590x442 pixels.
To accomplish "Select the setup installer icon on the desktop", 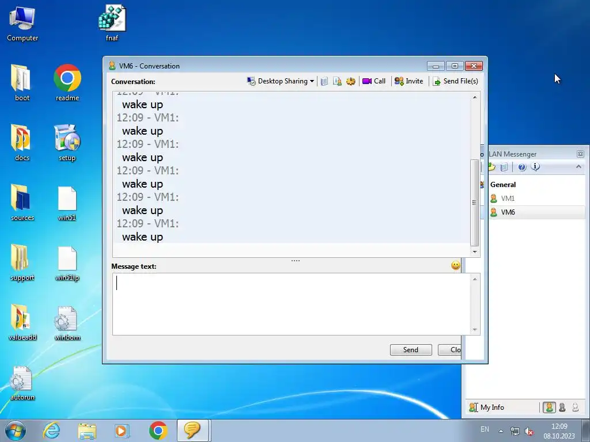I will click(x=67, y=143).
